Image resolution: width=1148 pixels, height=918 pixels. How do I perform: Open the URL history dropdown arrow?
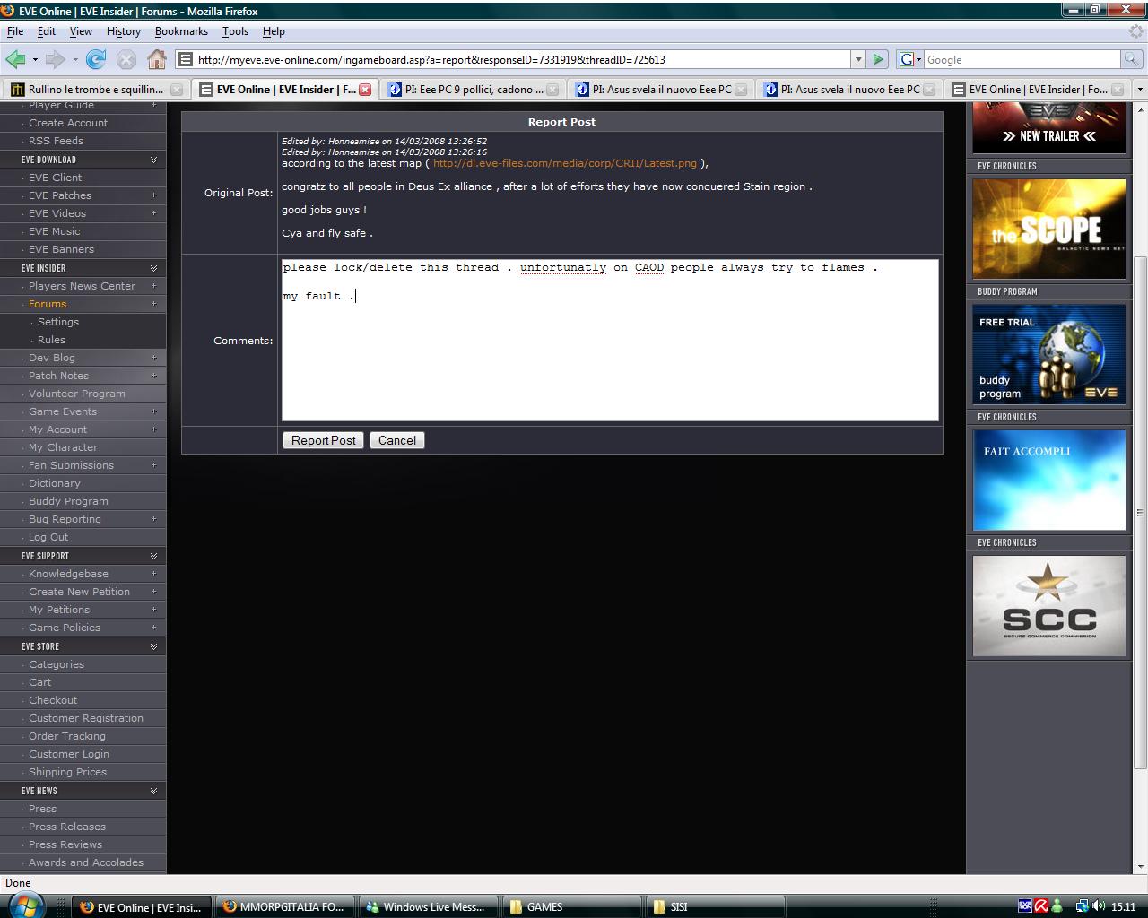858,59
